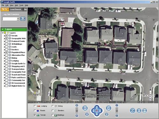Open the View menu
This screenshot has height=119, width=159.
point(11,5)
